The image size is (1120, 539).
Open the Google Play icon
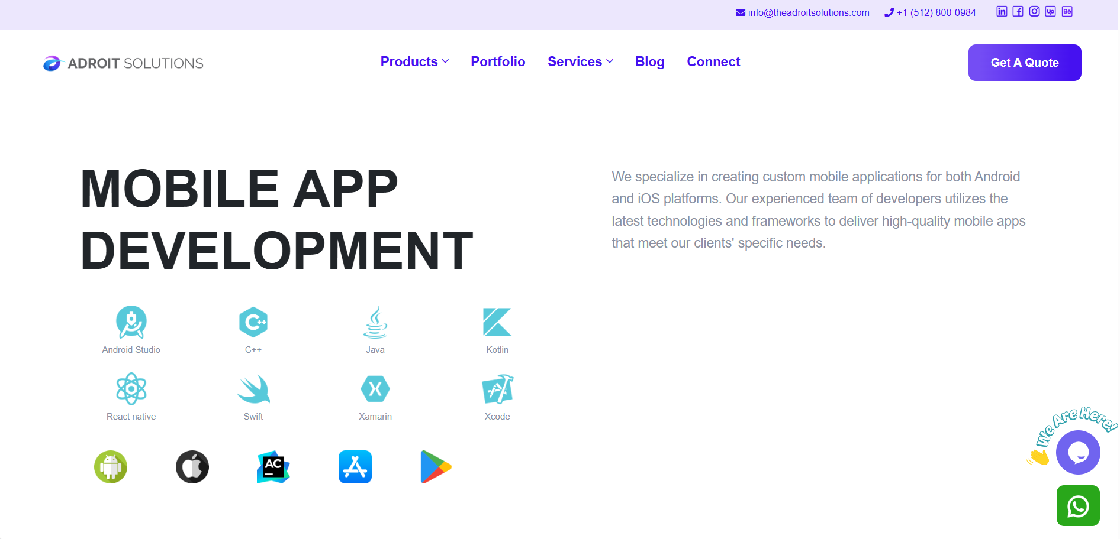pyautogui.click(x=436, y=467)
